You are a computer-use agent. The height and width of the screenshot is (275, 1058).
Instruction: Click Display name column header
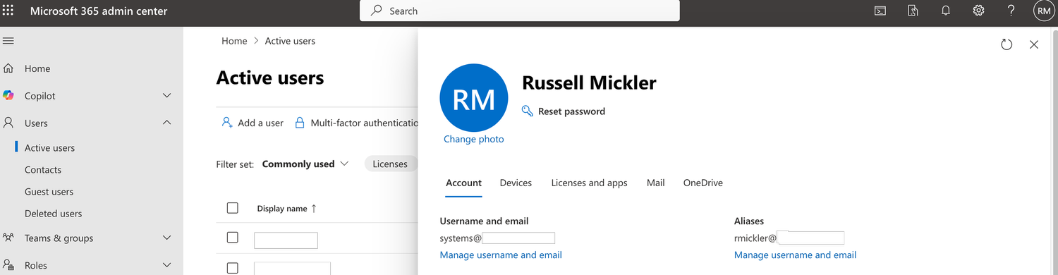tap(282, 209)
